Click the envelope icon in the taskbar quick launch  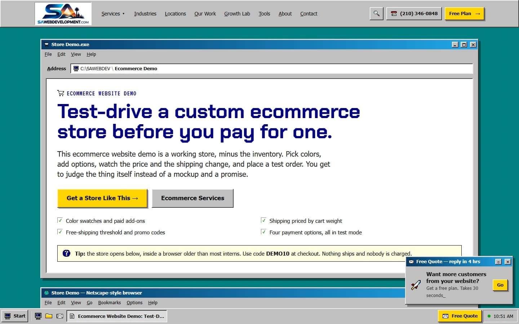60,316
